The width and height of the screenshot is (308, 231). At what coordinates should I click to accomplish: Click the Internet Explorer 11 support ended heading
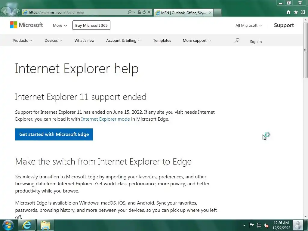[81, 97]
